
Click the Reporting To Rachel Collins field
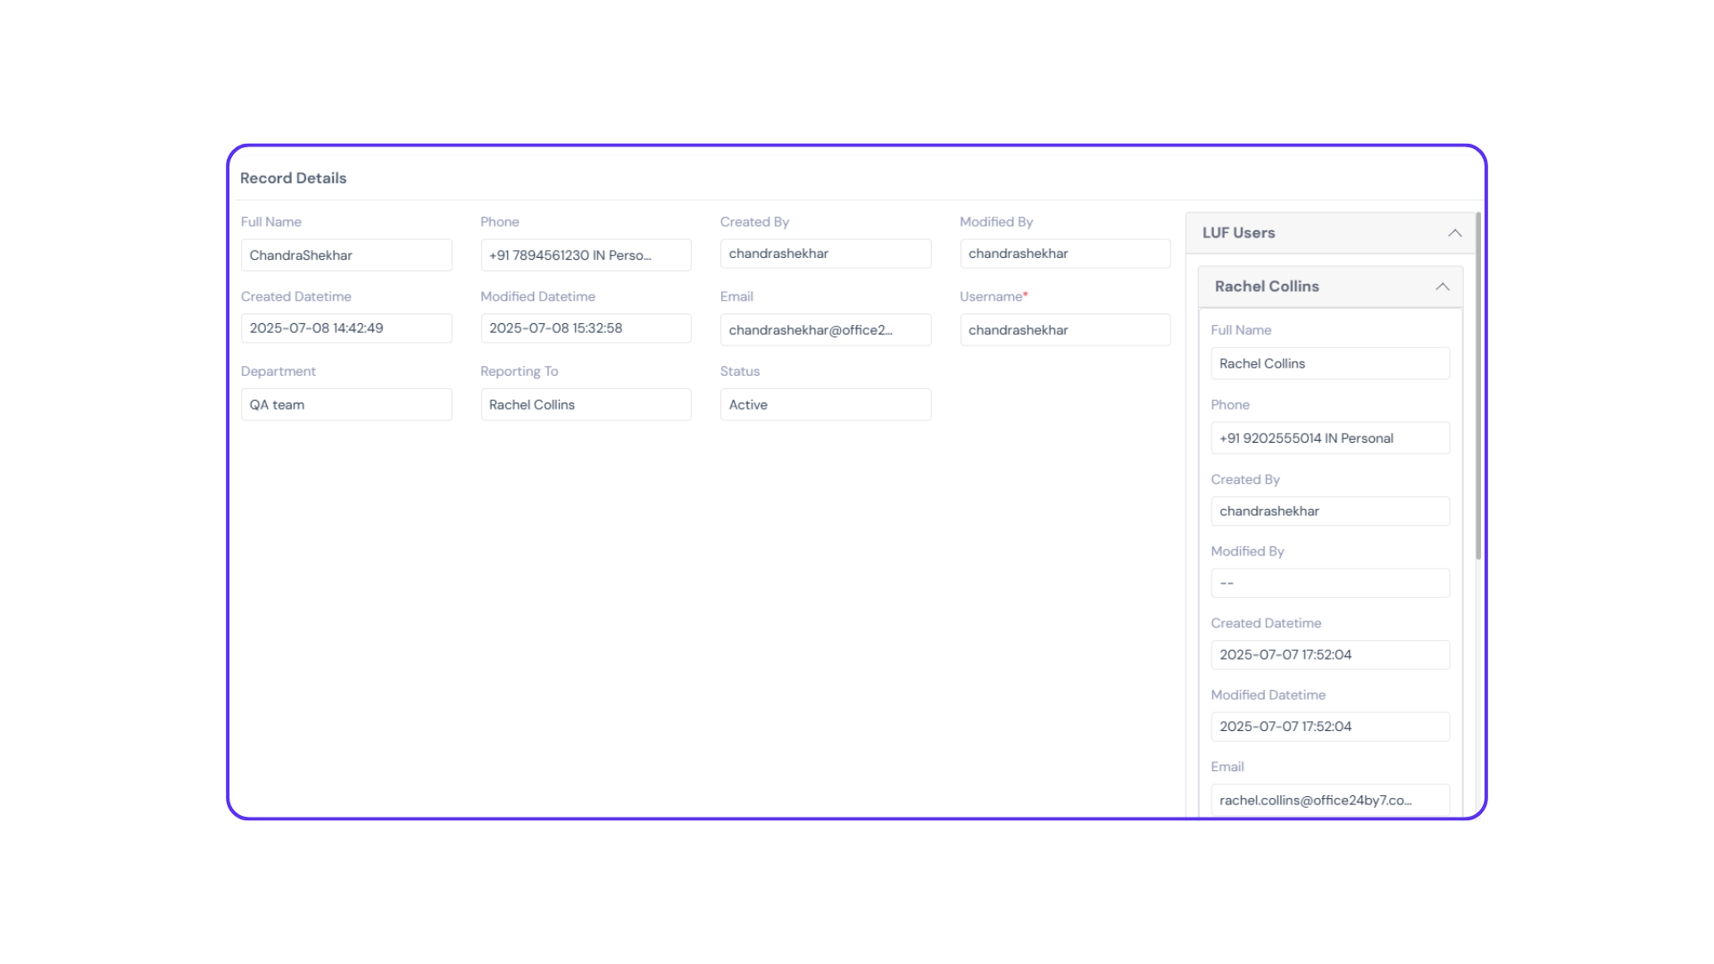585,404
